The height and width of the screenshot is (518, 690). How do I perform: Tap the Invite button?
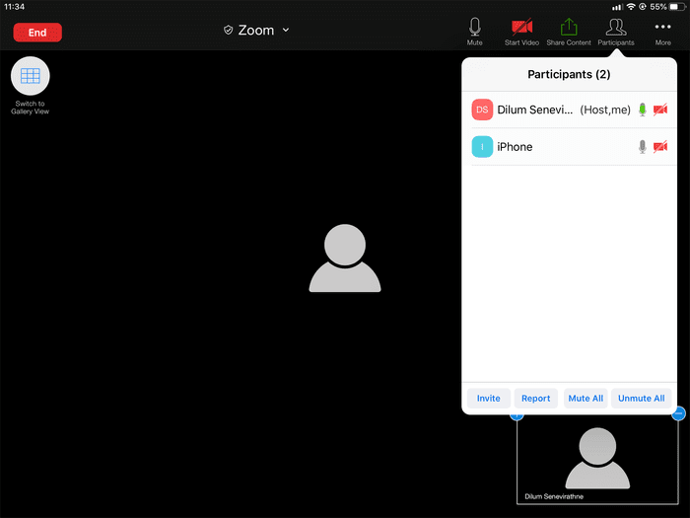(489, 399)
